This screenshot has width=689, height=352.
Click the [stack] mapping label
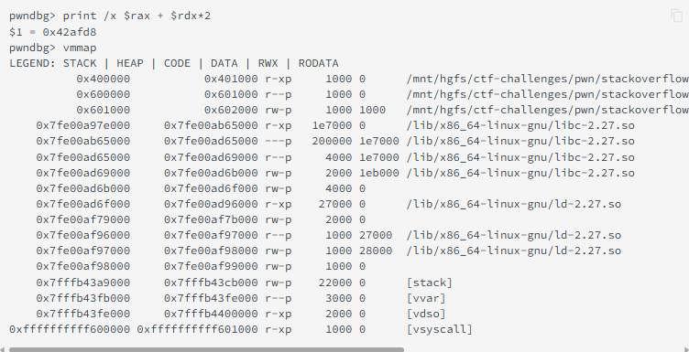pos(430,283)
